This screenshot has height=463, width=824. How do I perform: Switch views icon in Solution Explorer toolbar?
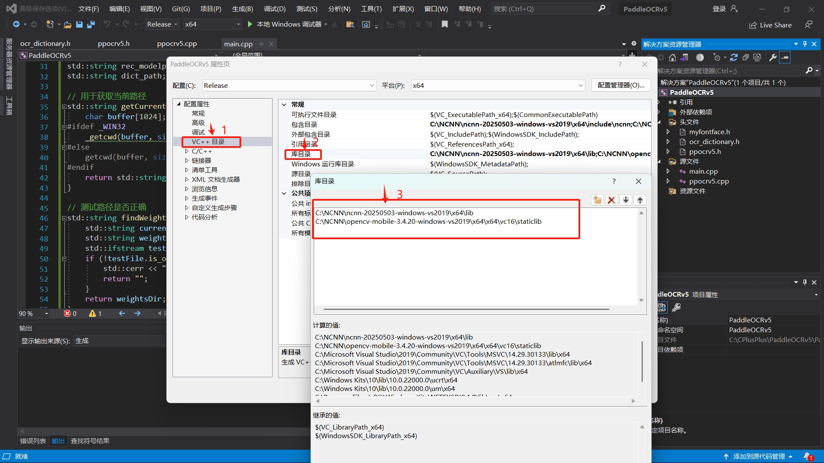684,57
